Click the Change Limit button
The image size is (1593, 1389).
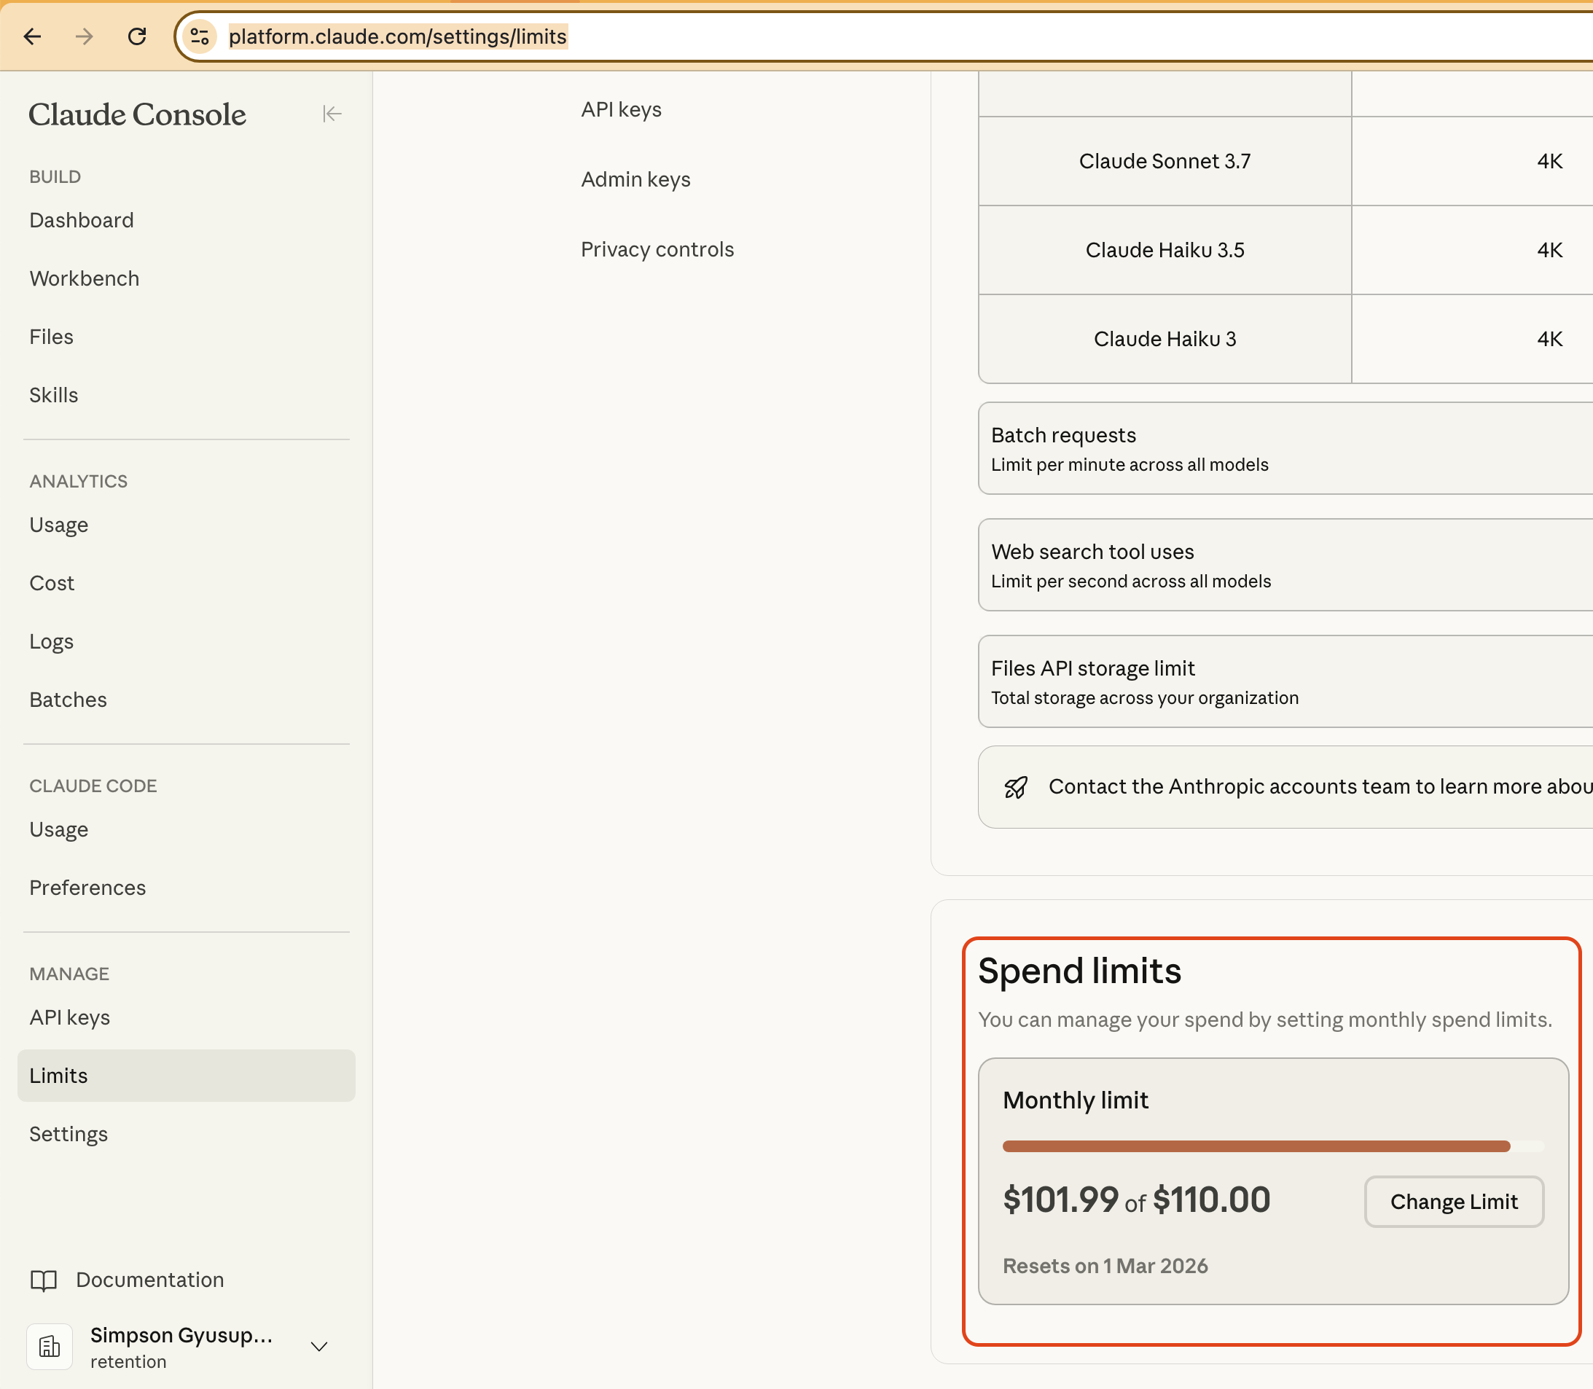pos(1454,1202)
